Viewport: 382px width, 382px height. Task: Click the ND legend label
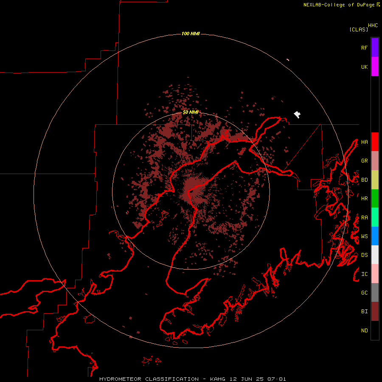click(364, 331)
